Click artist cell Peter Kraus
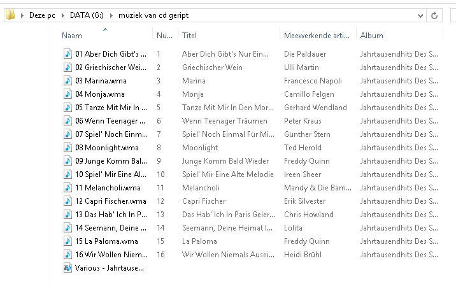The image size is (456, 284). tap(303, 120)
